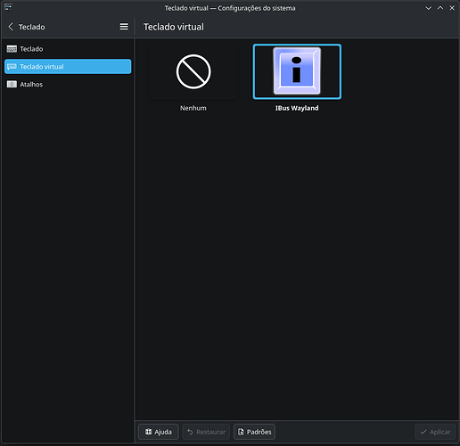Image resolution: width=460 pixels, height=446 pixels.
Task: Open the Atalhos section
Action: [68, 85]
